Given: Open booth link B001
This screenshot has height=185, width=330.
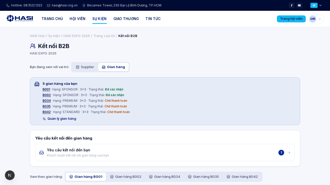Looking at the screenshot, I should pos(46,89).
